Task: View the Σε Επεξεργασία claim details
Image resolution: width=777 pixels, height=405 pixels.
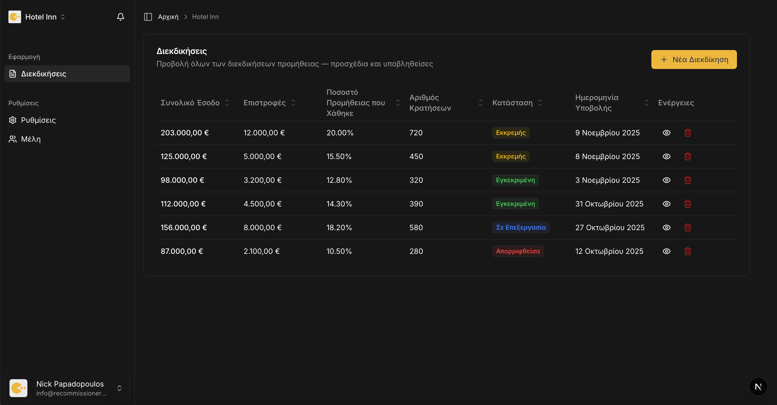Action: pos(667,227)
